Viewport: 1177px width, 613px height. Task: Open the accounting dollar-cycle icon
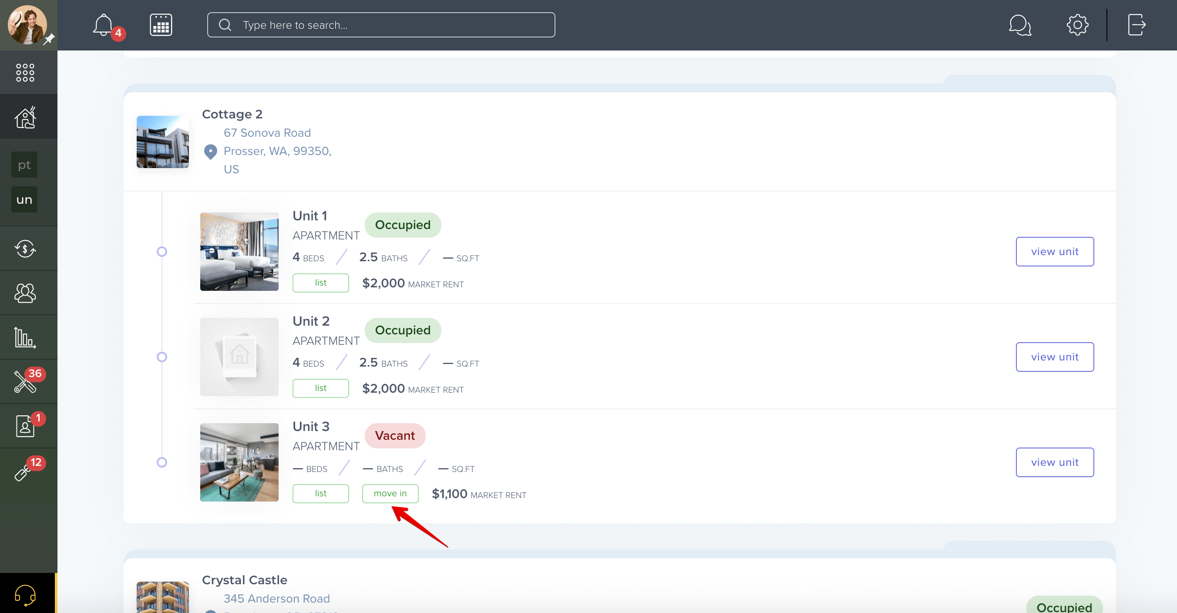pos(25,249)
